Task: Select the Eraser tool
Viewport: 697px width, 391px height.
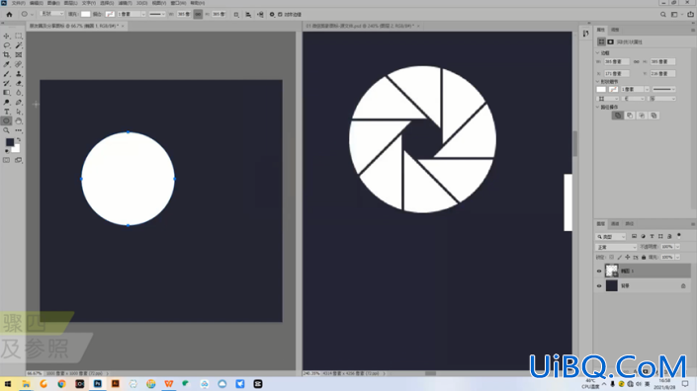Action: pyautogui.click(x=18, y=83)
